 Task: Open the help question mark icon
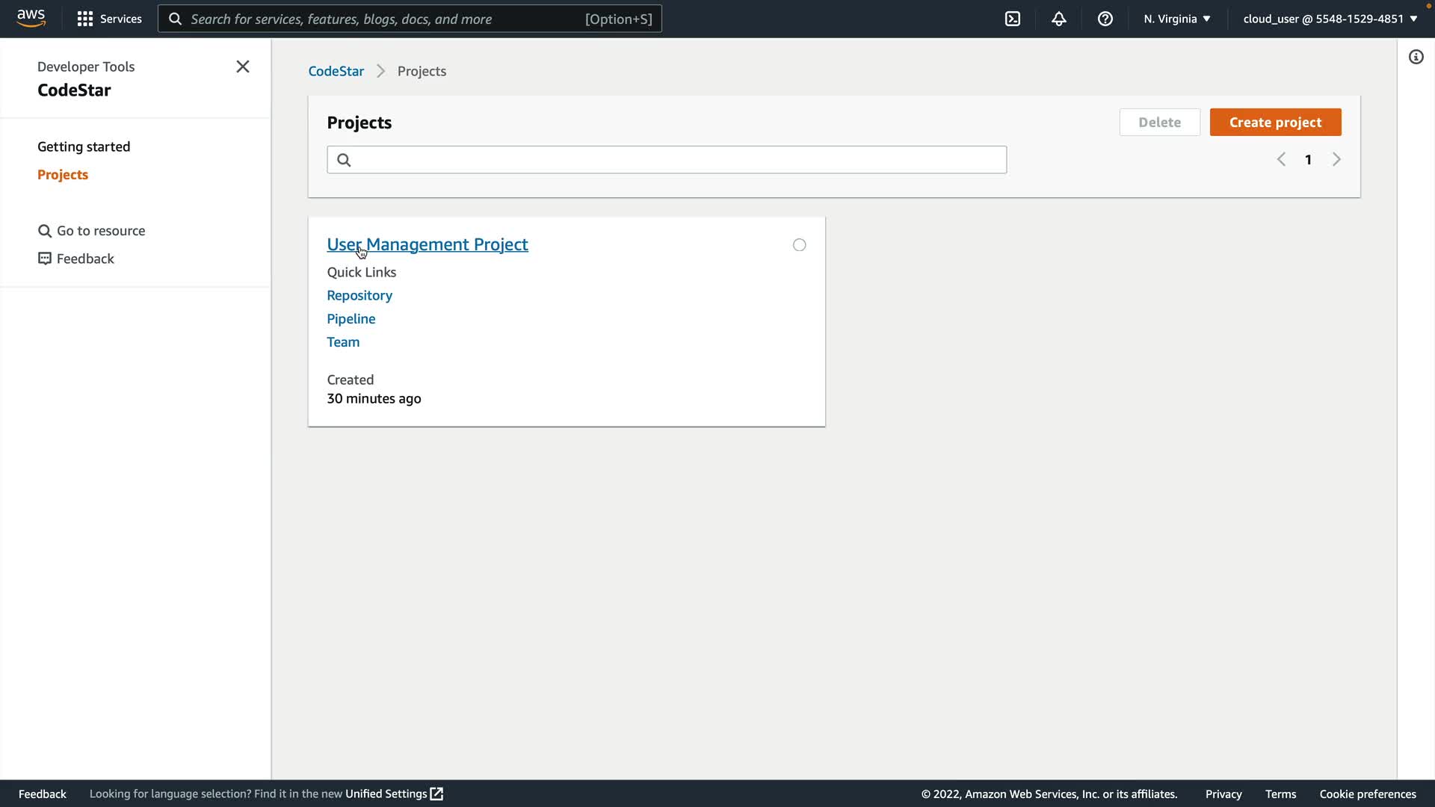pyautogui.click(x=1105, y=19)
